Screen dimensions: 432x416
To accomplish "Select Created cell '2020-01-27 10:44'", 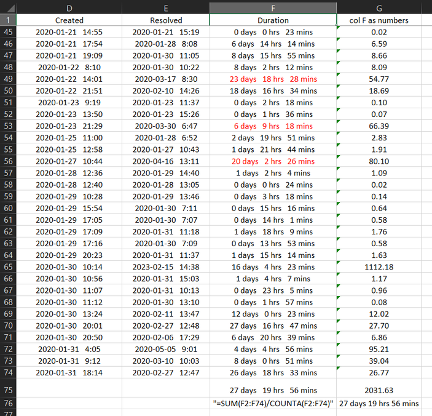I will click(x=69, y=161).
